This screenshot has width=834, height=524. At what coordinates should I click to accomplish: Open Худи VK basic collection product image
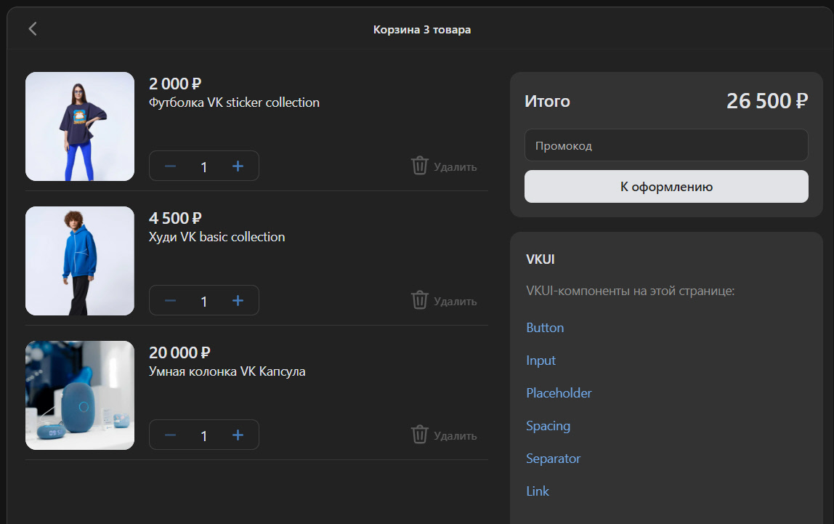80,261
